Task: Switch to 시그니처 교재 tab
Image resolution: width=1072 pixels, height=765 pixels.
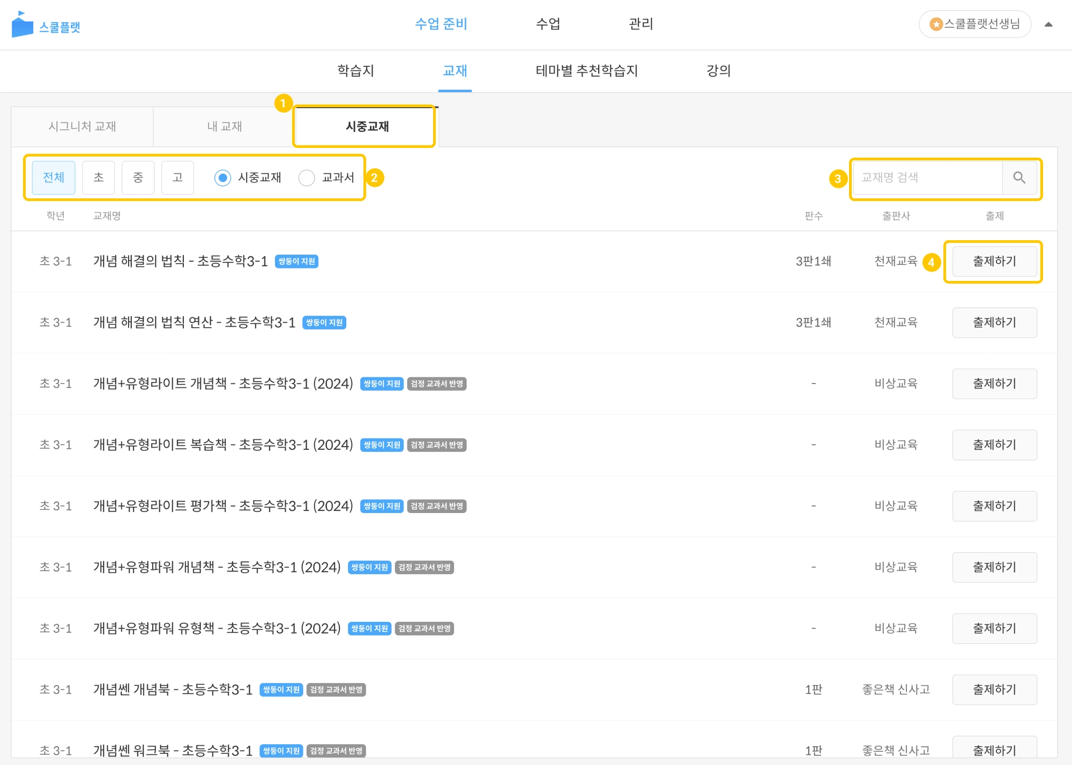Action: (82, 127)
